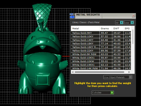The width and height of the screenshot is (141, 106).
Task: Select the White Gold:10KX1 row
Action: coord(101,58)
